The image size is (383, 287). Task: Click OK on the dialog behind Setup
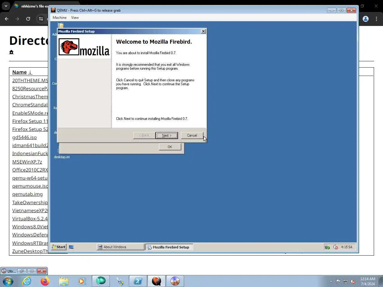click(x=170, y=147)
